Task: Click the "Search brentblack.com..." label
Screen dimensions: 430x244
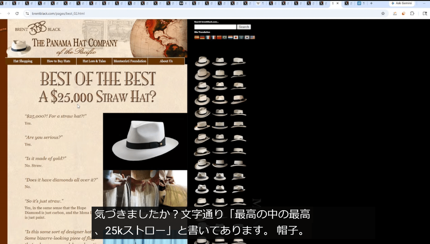Action: click(x=206, y=22)
